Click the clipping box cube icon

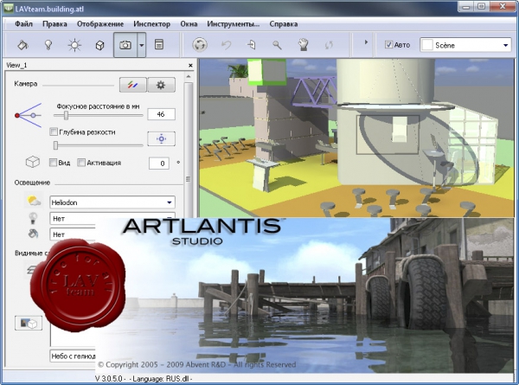pos(33,162)
